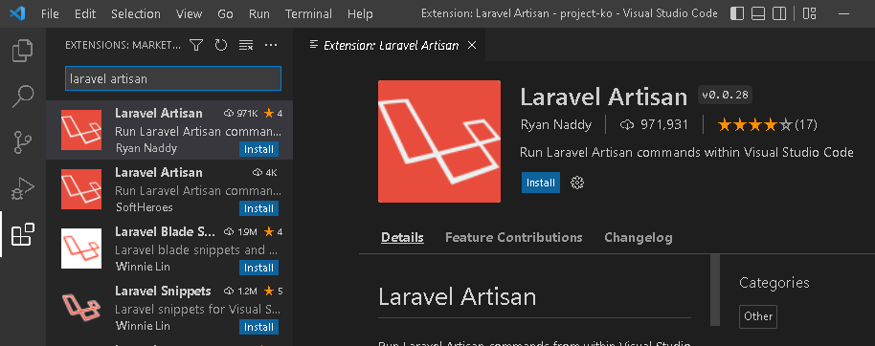Open the Search view in activity bar
Viewport: 875px width, 346px height.
point(23,97)
